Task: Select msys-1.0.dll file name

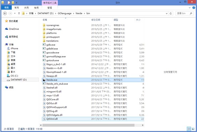Action: tap(52, 95)
